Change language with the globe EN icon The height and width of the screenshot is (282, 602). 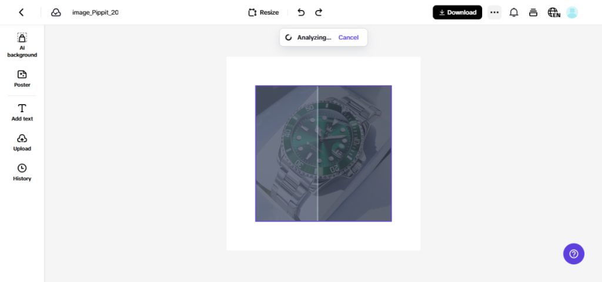pos(554,12)
